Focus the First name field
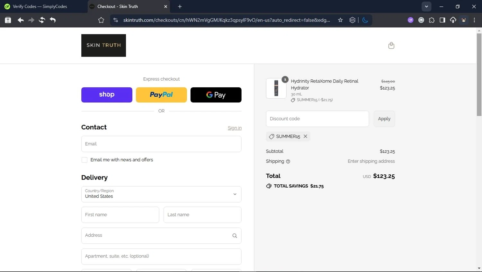 pyautogui.click(x=120, y=215)
